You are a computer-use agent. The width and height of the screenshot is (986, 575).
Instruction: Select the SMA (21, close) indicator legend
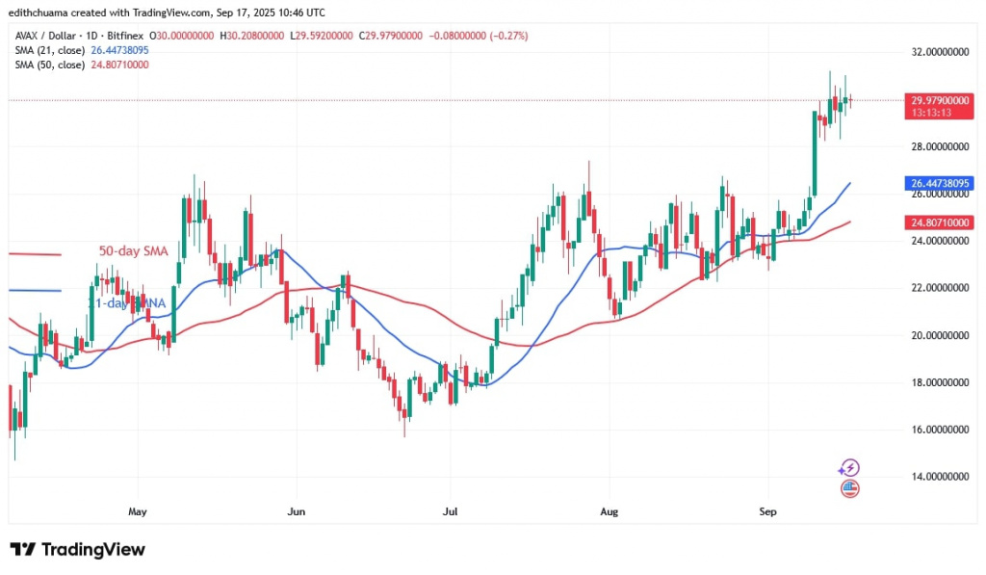pyautogui.click(x=48, y=50)
